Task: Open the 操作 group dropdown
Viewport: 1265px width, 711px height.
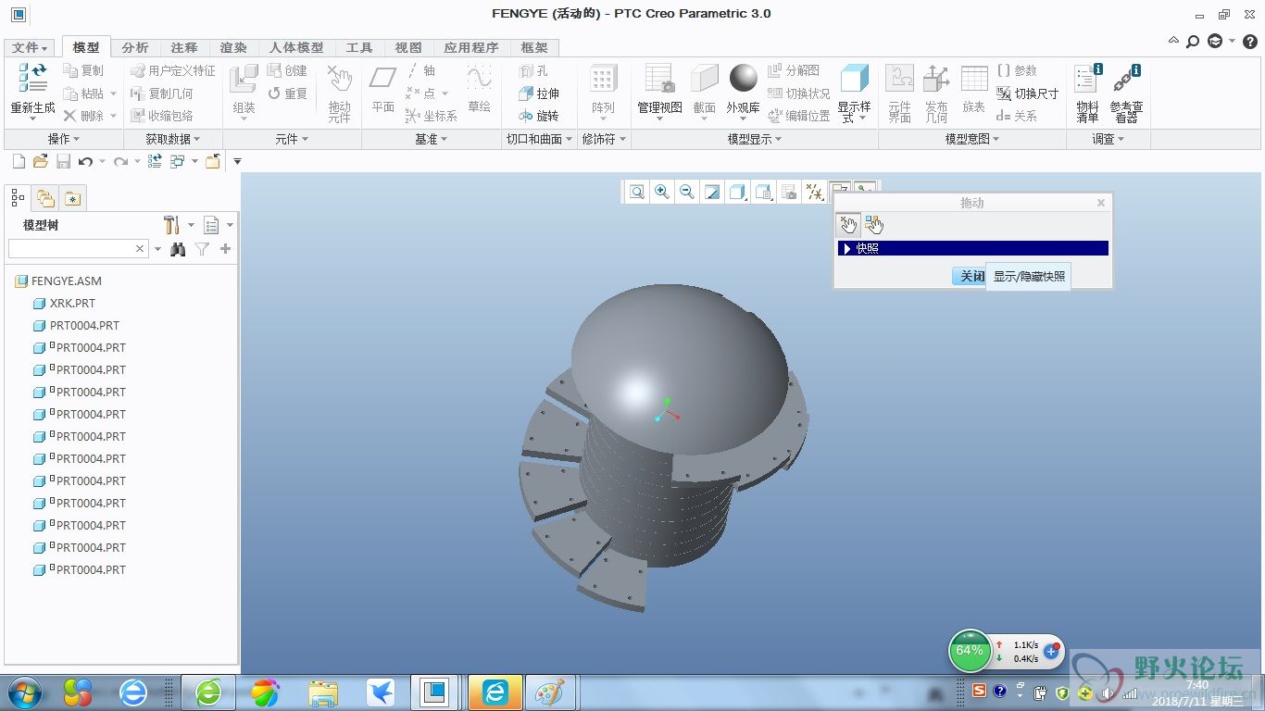Action: pyautogui.click(x=64, y=139)
